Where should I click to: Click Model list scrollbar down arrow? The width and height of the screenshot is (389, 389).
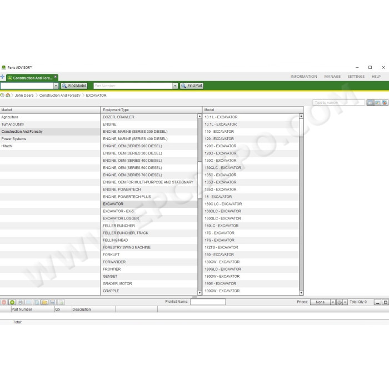301,292
